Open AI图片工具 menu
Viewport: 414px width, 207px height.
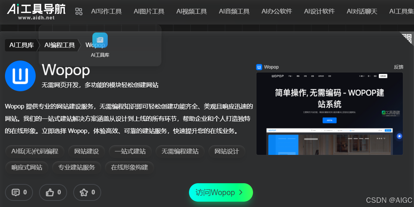point(149,11)
